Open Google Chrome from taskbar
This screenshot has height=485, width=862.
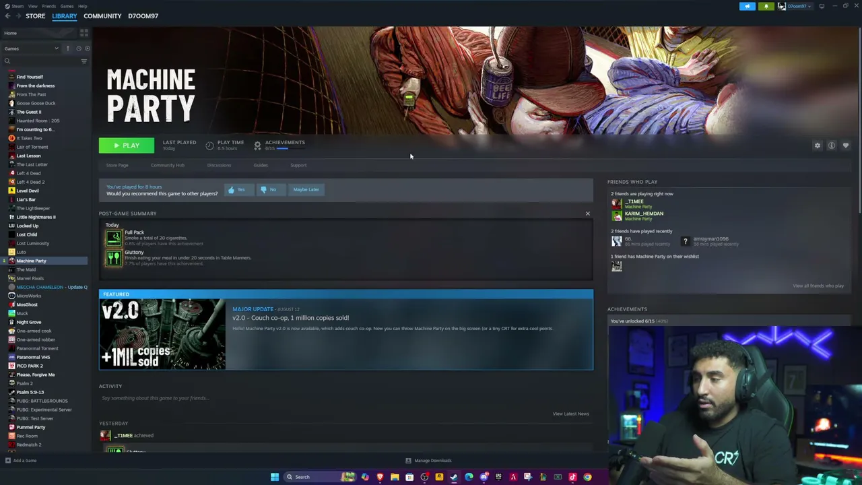click(x=587, y=477)
